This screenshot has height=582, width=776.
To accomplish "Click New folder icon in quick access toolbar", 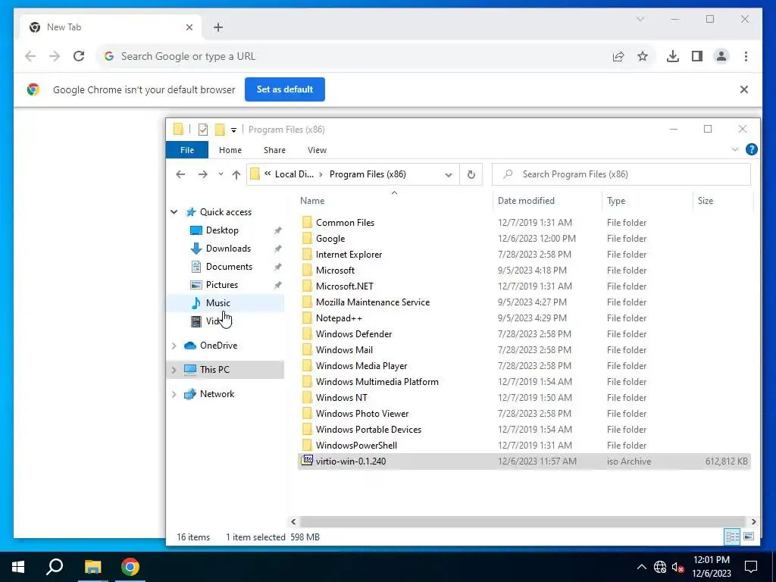I will (220, 130).
